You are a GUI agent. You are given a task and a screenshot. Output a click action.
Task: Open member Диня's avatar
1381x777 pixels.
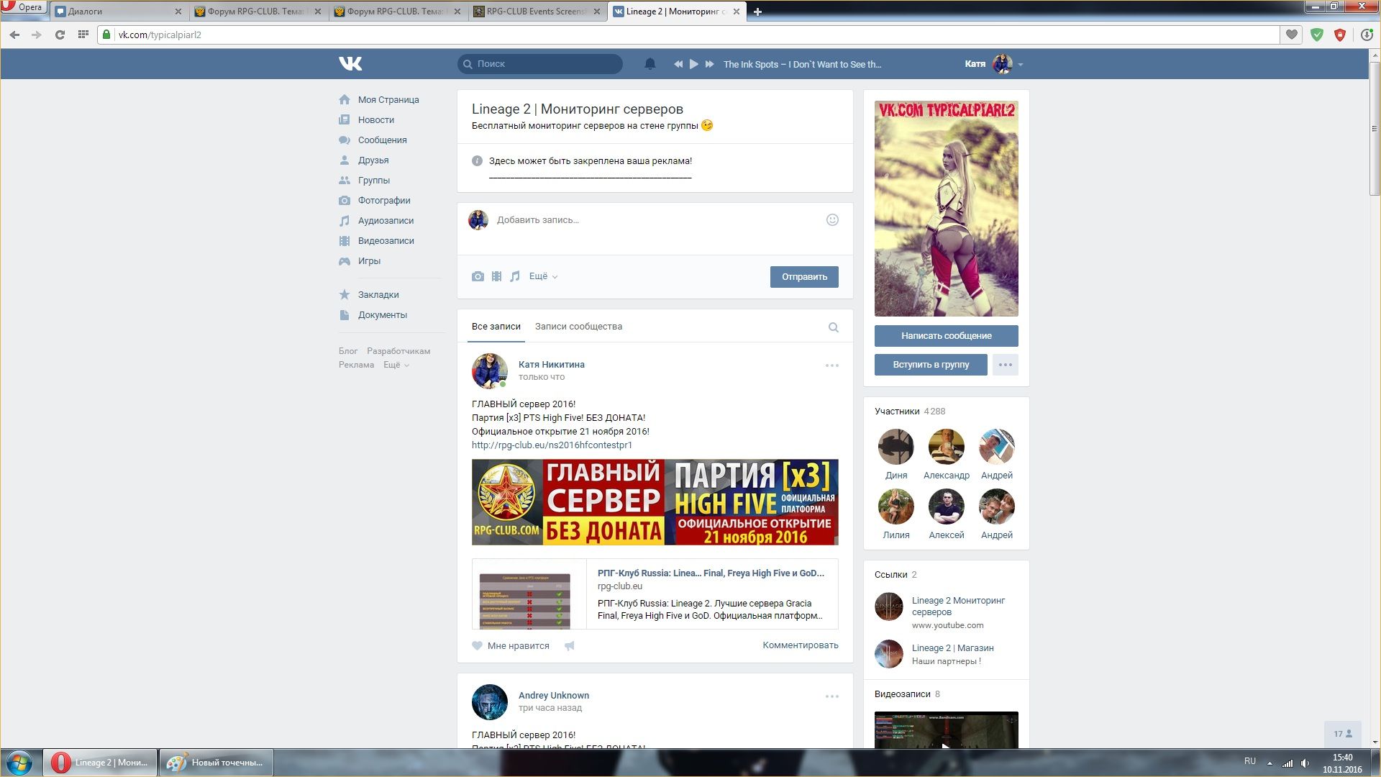(x=896, y=447)
